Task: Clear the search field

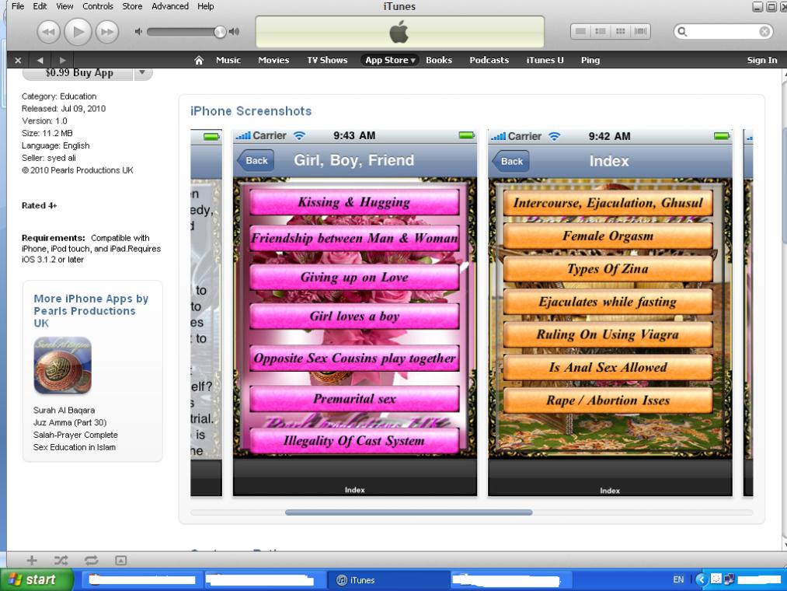Action: (764, 32)
